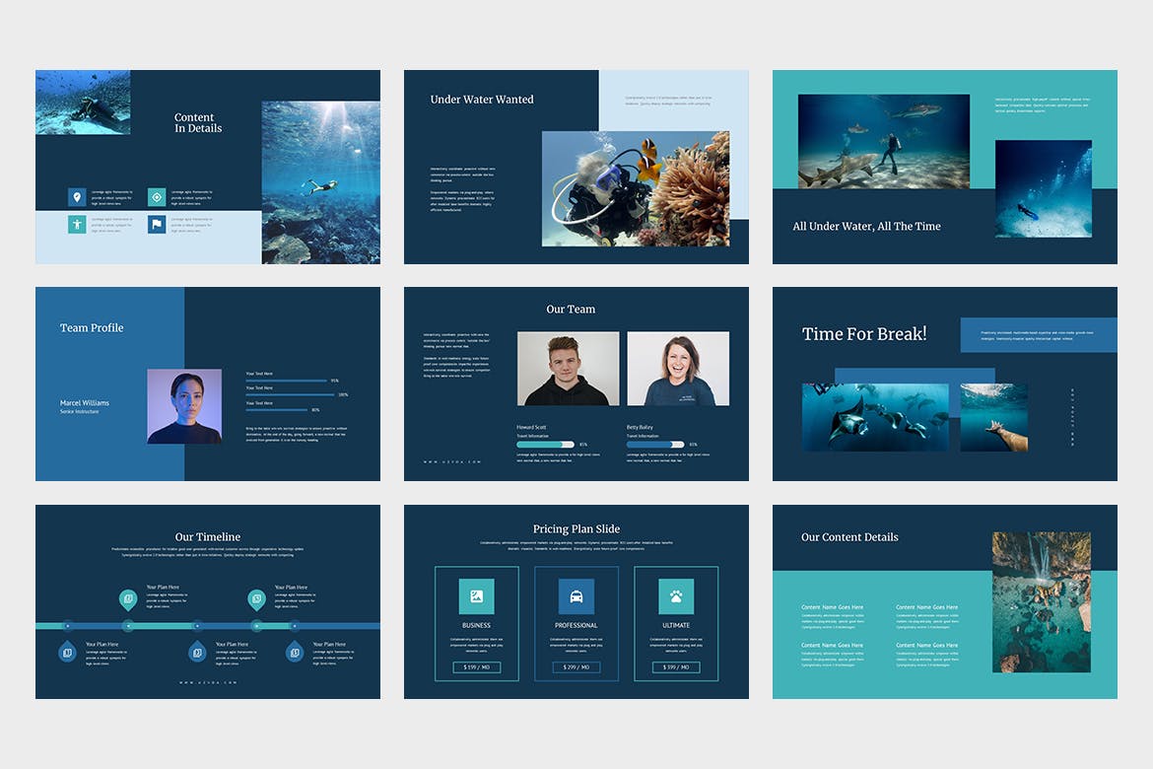Open the manta ray underwater photo
The width and height of the screenshot is (1153, 769).
coord(875,417)
